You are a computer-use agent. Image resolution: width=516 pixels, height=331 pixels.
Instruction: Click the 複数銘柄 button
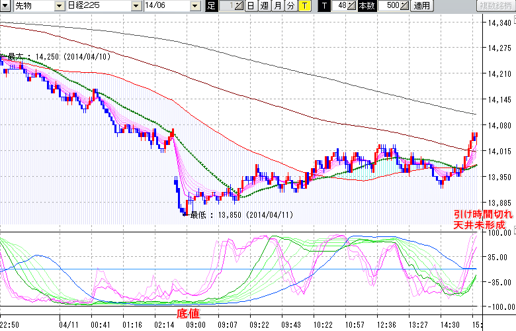point(495,6)
